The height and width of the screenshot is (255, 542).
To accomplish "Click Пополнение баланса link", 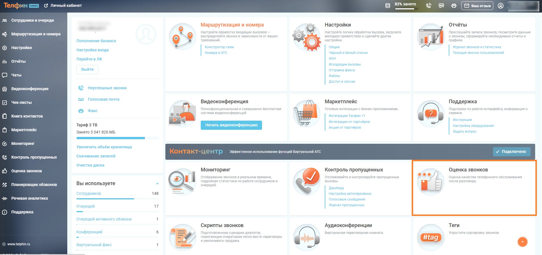I will [96, 41].
